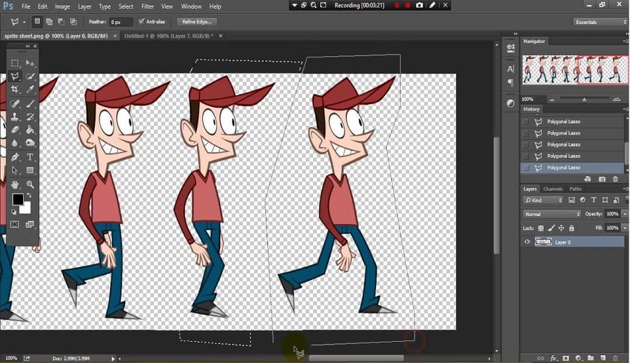Click the Refine Edge button

[197, 22]
